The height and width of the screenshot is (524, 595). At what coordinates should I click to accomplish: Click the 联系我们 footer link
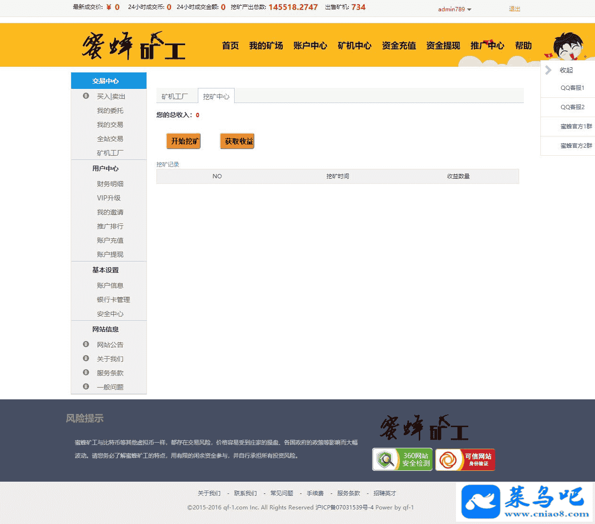tap(245, 493)
